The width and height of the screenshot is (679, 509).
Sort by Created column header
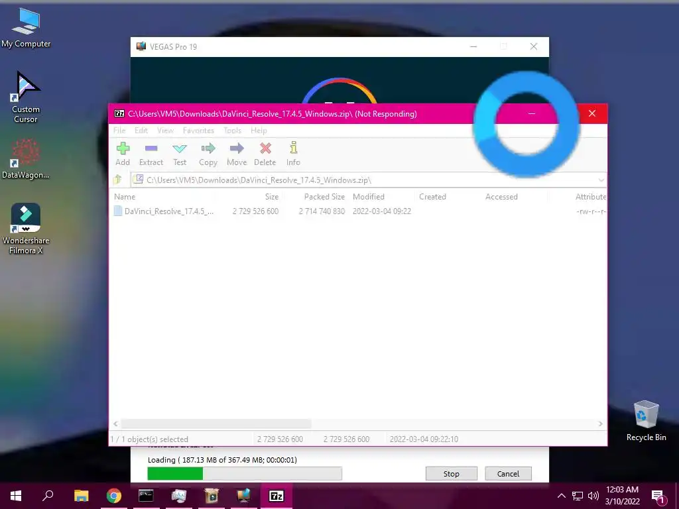[432, 196]
